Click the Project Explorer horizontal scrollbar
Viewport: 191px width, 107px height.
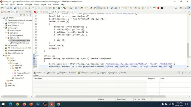15,96
